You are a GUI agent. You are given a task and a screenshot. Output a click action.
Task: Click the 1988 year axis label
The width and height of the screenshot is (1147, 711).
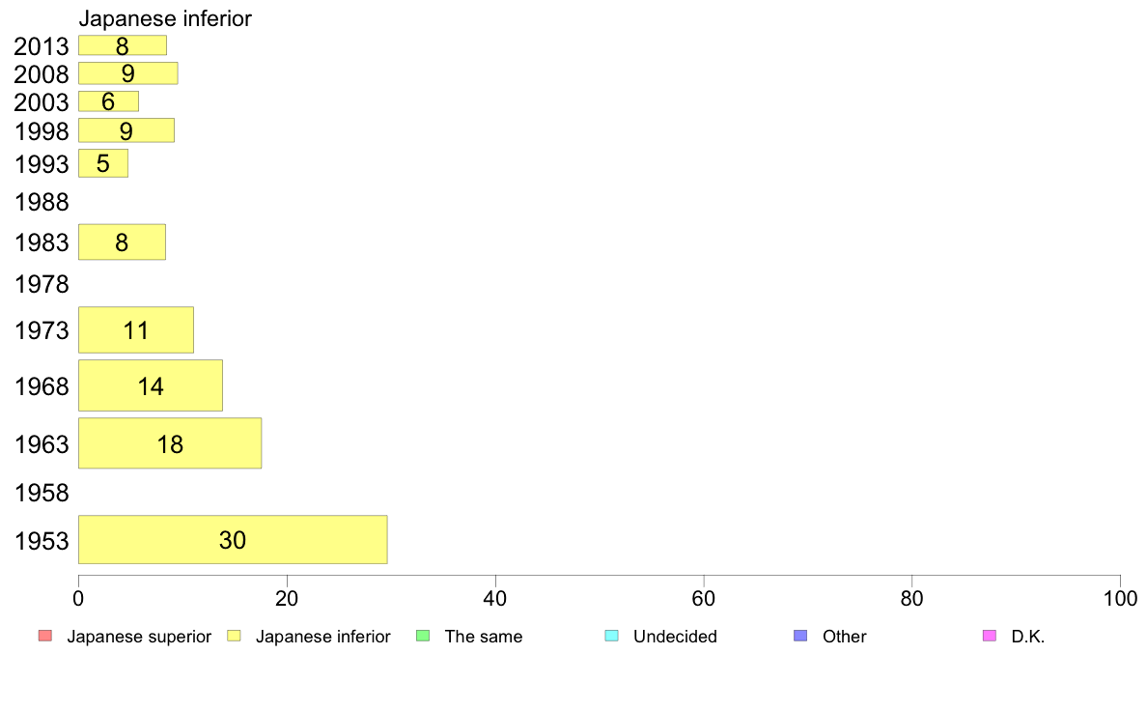pos(42,203)
